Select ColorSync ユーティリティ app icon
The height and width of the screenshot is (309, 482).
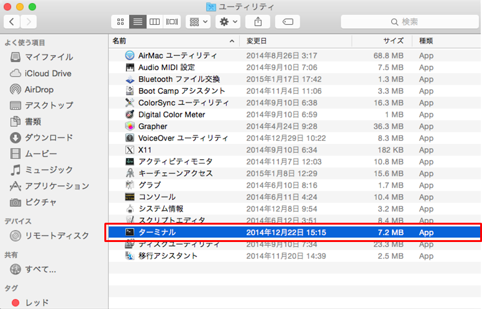coord(130,102)
